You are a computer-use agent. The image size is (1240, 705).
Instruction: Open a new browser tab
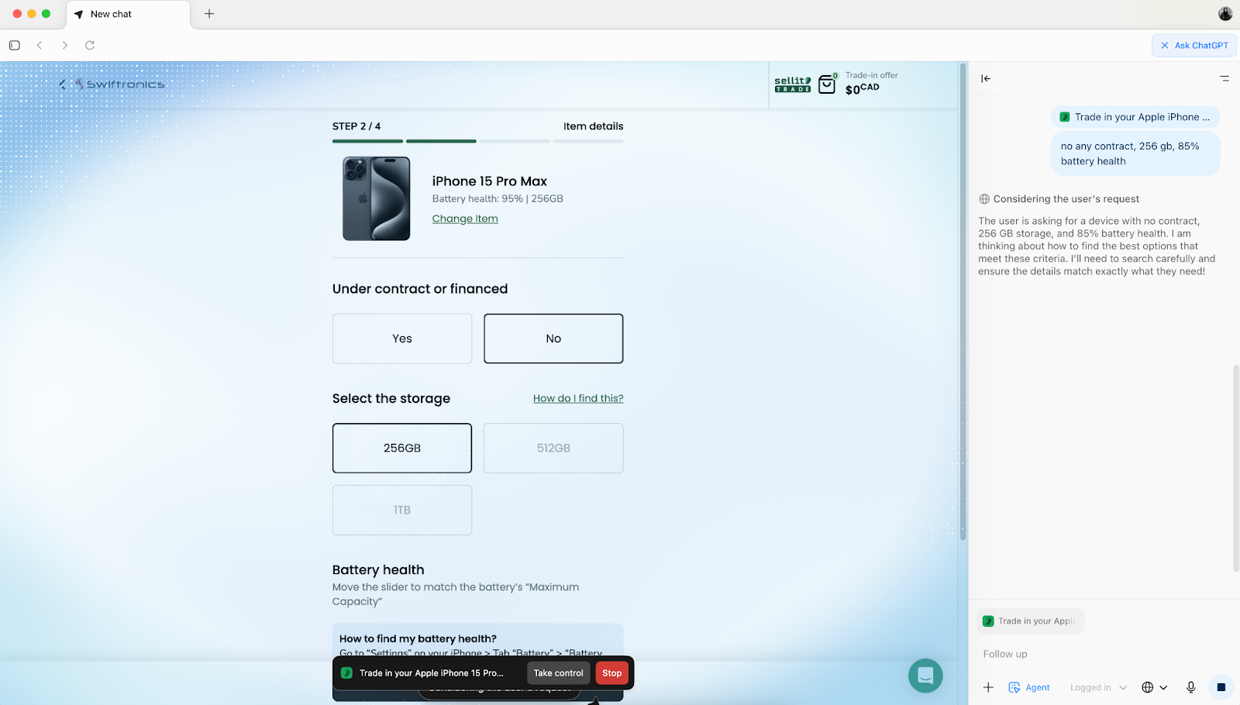[209, 14]
